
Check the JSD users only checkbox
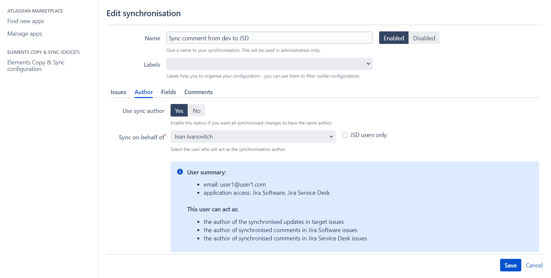[345, 135]
